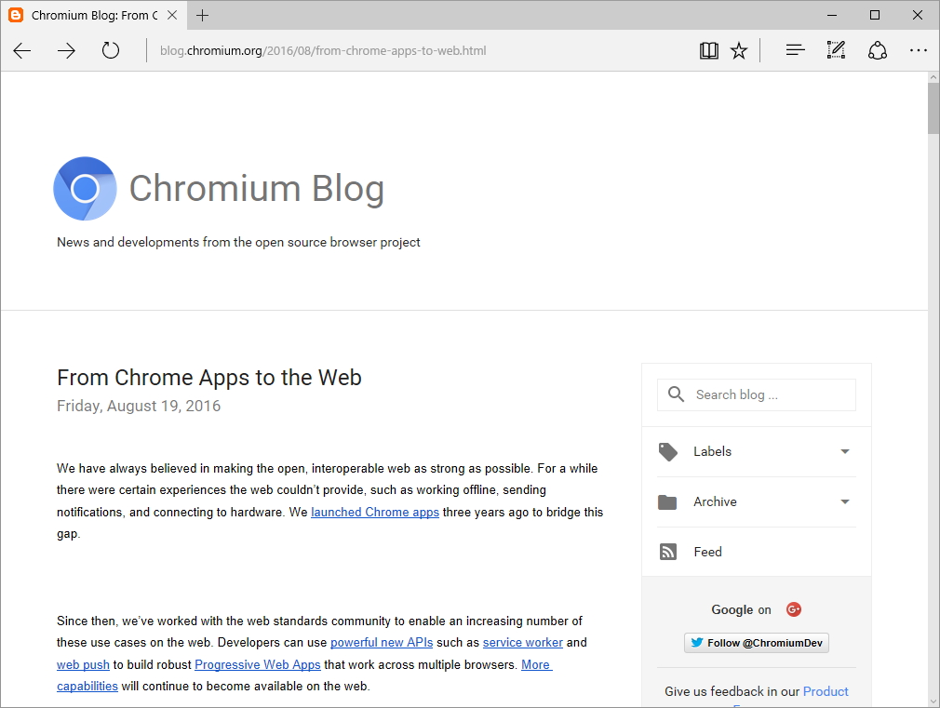
Task: Open the Hub (favorites and history) panel
Action: (x=795, y=50)
